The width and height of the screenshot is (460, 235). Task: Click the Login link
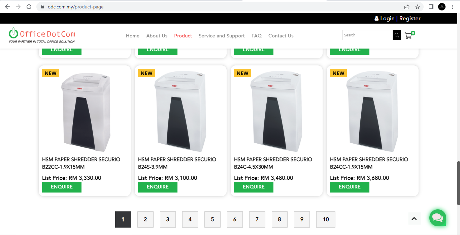tap(387, 19)
